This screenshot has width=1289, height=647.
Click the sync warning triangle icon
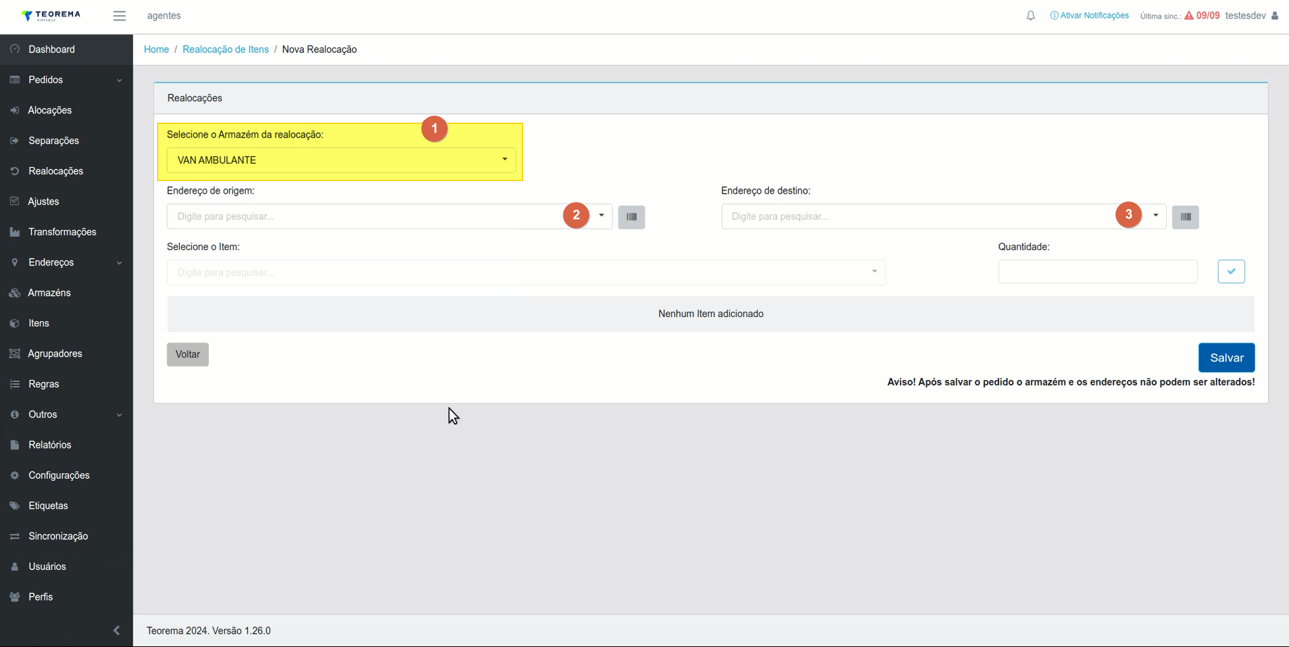[x=1189, y=15]
